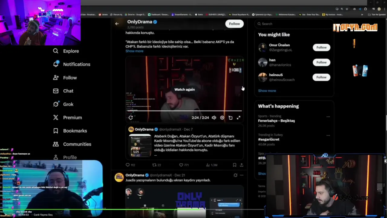Click the video progress bar
This screenshot has height=218, width=387.
pos(184,111)
